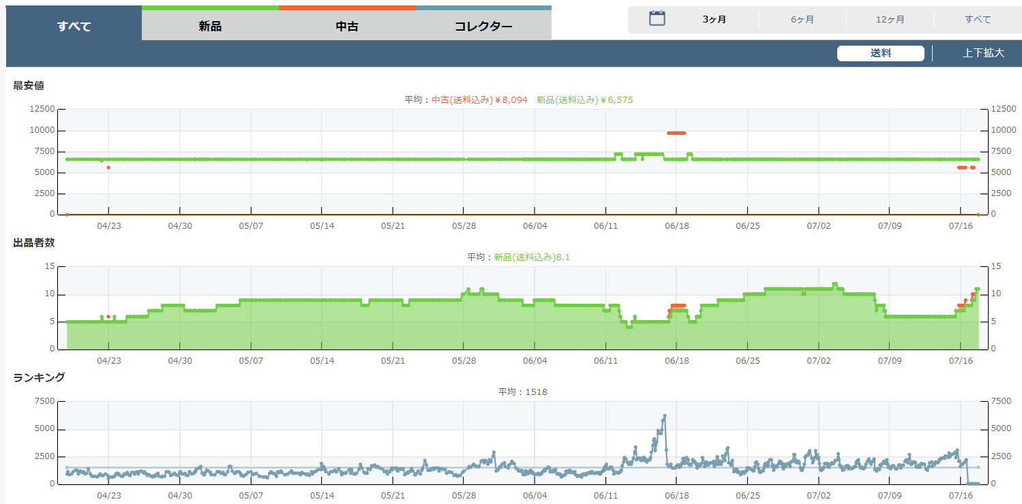Show すべて period on the date selector
1022x504 pixels.
(x=978, y=19)
